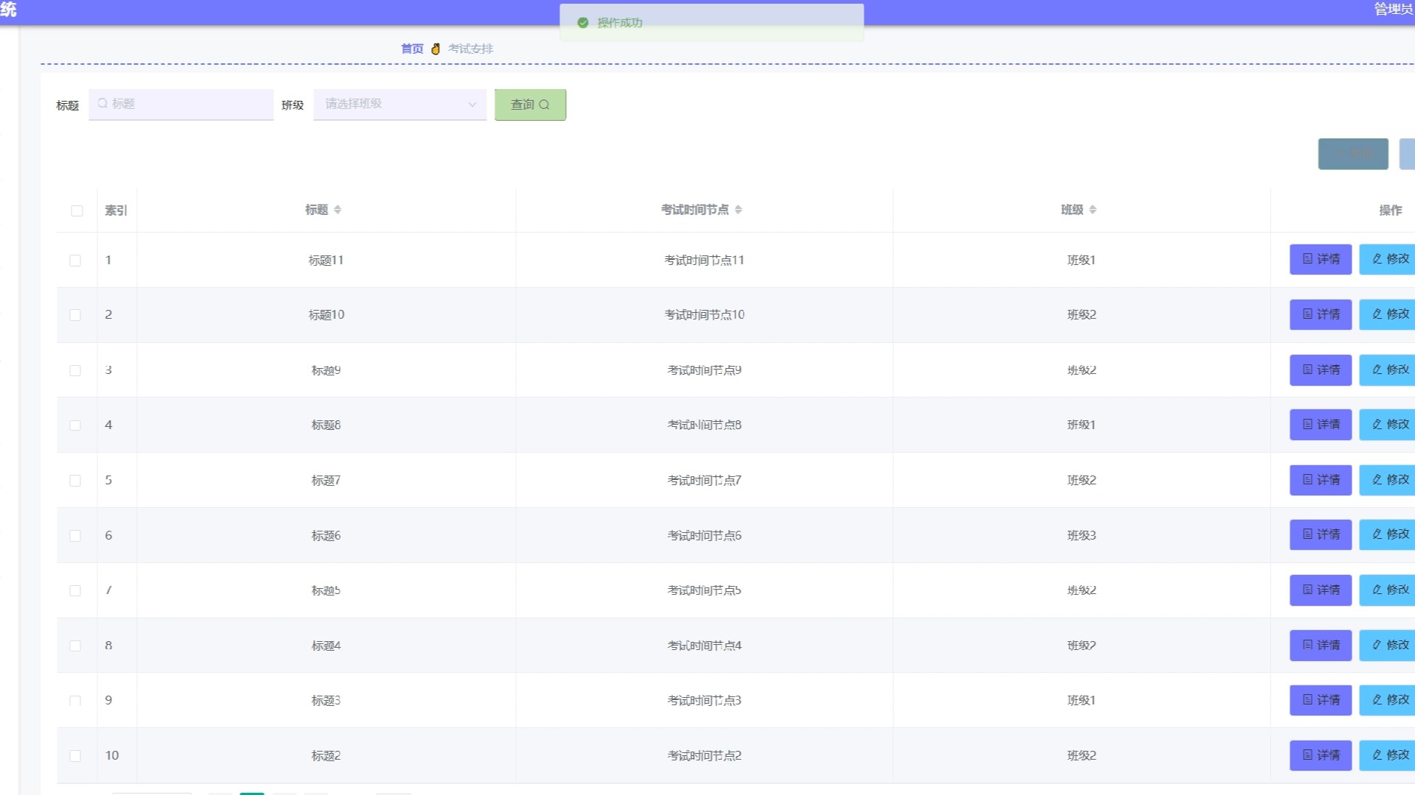Click the 查询 search button
This screenshot has width=1415, height=795.
coord(530,105)
